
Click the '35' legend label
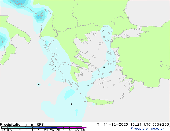[64, 130]
